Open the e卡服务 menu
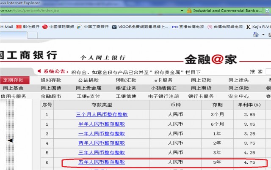The width and height of the screenshot is (271, 170). [x=163, y=80]
